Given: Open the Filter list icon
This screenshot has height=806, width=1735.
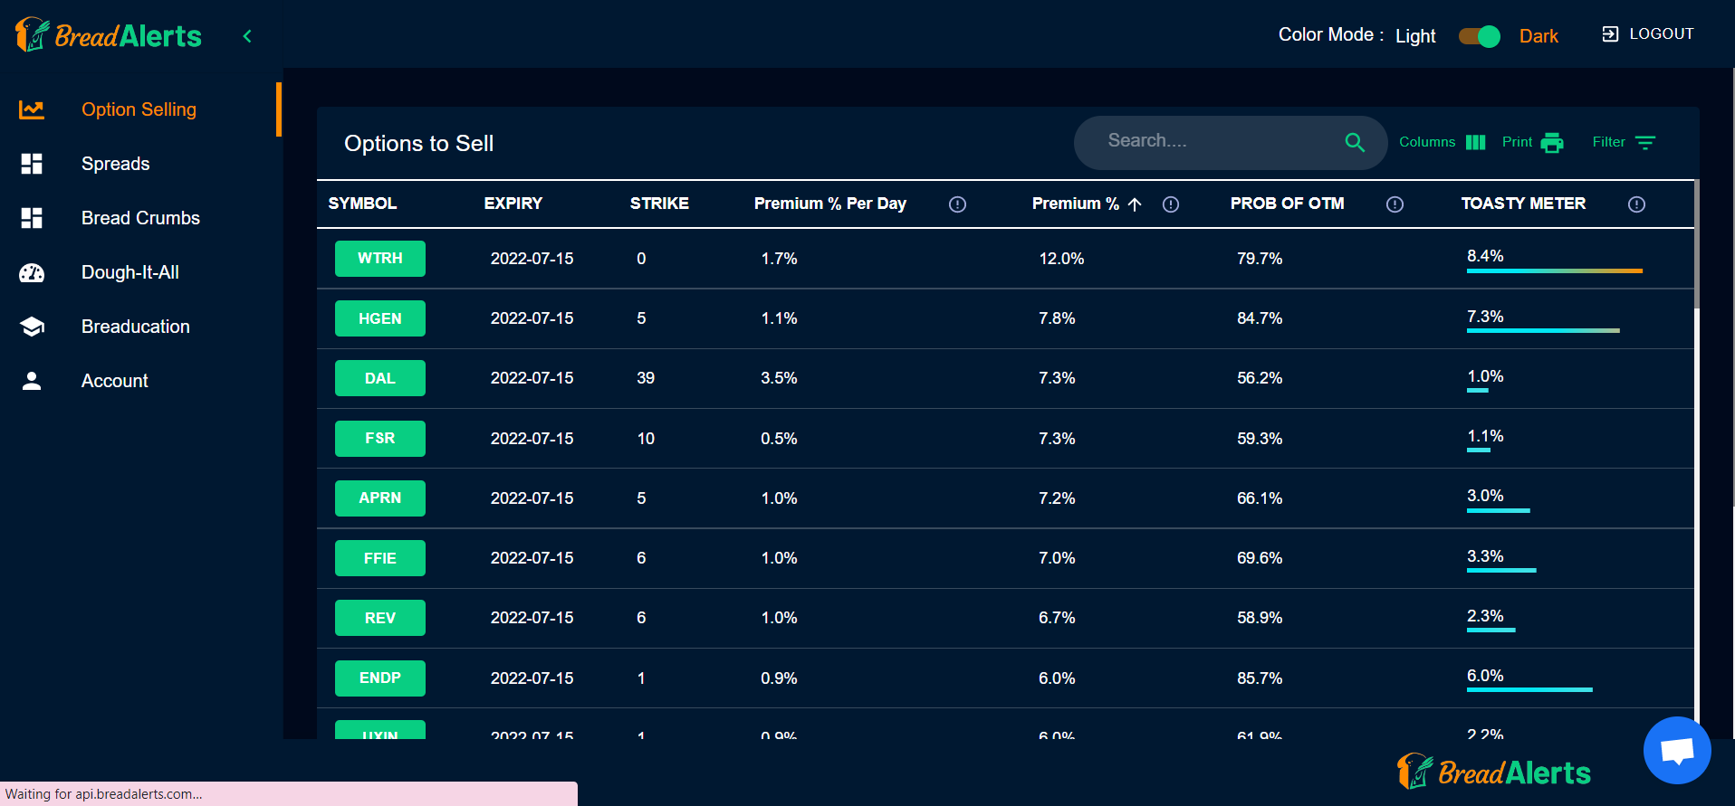Looking at the screenshot, I should point(1645,142).
